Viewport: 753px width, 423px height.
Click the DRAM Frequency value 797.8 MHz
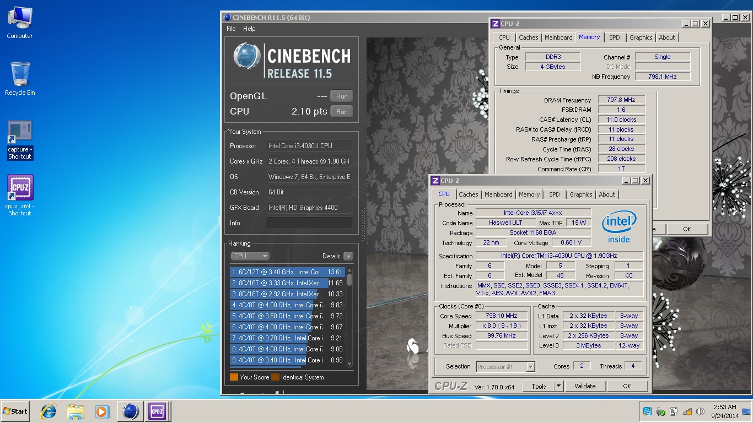(621, 100)
